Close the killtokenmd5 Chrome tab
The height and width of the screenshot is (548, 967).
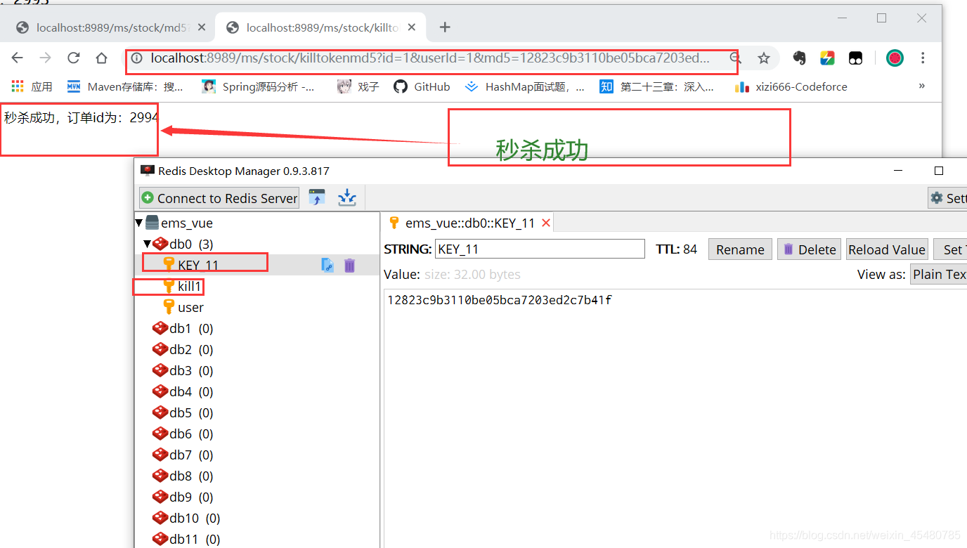tap(412, 27)
